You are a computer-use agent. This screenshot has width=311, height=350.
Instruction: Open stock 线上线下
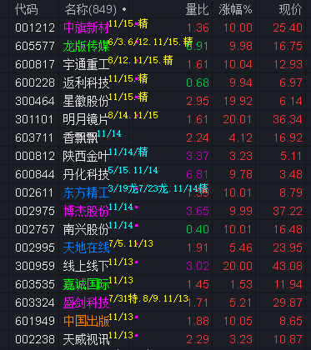(86, 266)
